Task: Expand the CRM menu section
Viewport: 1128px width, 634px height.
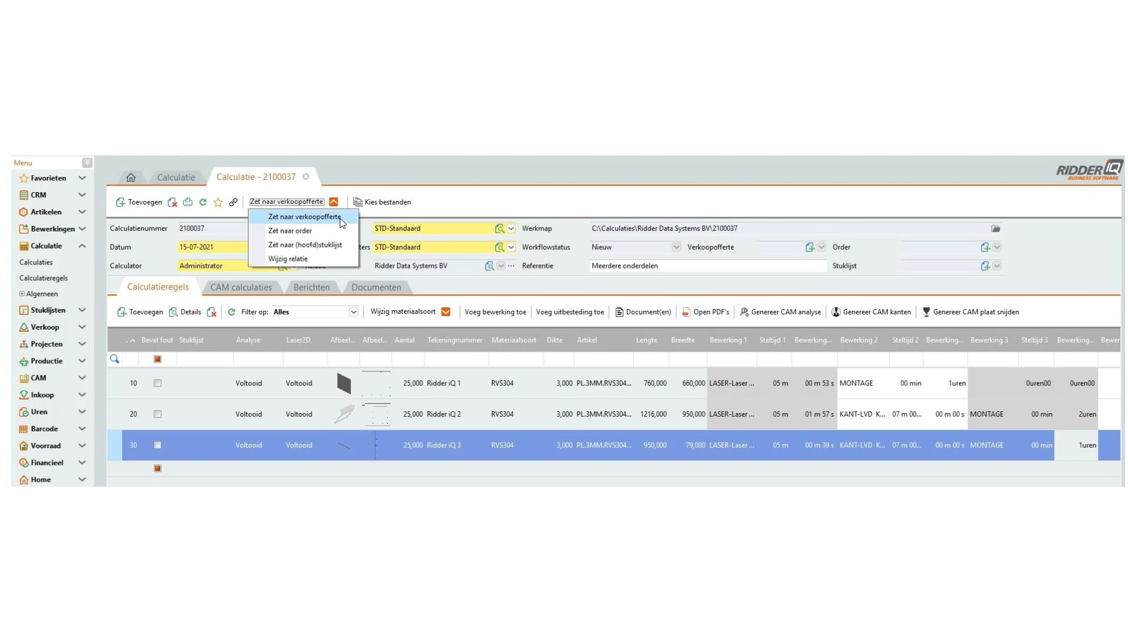Action: 82,195
